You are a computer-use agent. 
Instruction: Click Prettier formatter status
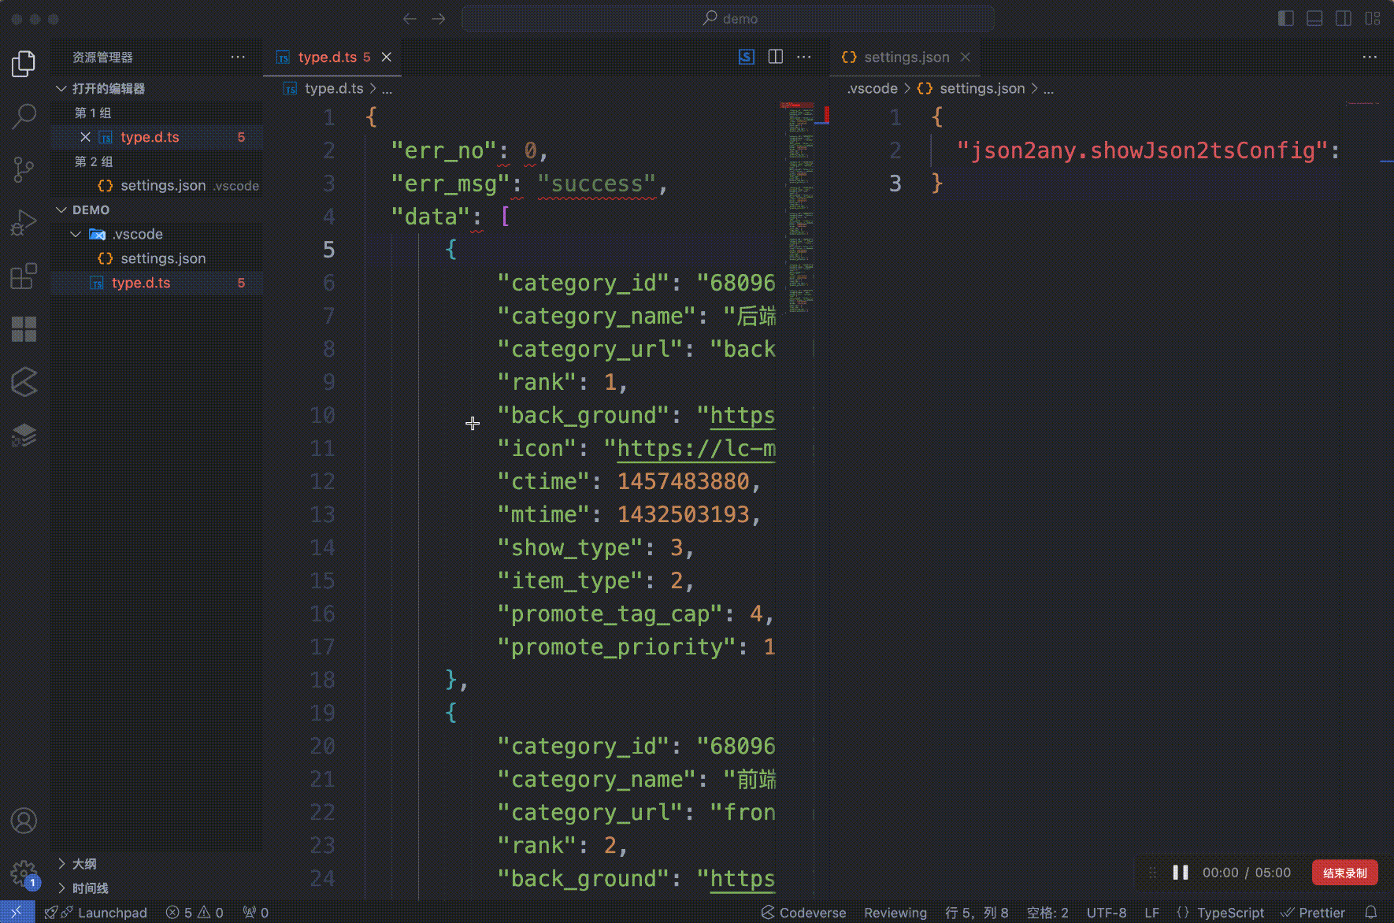[1313, 913]
